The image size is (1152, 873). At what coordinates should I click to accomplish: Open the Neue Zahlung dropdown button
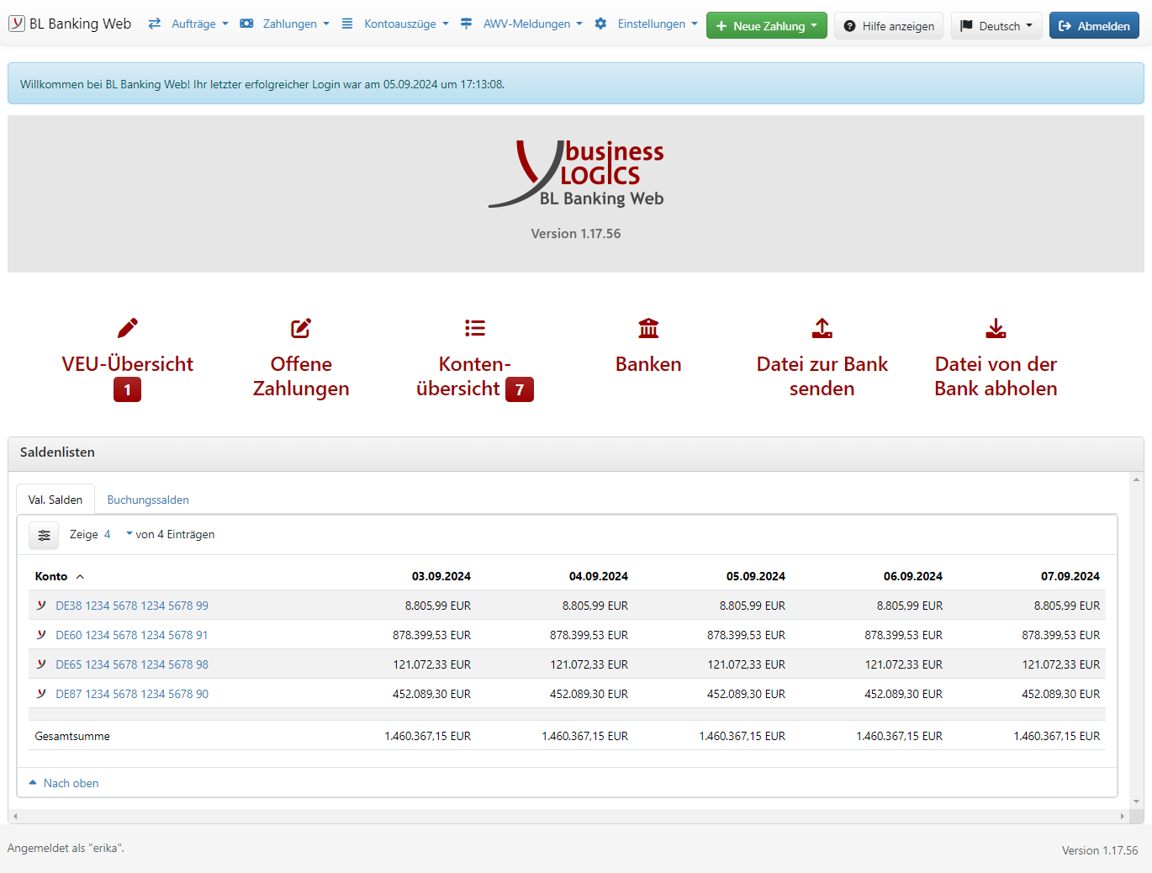[x=767, y=25]
